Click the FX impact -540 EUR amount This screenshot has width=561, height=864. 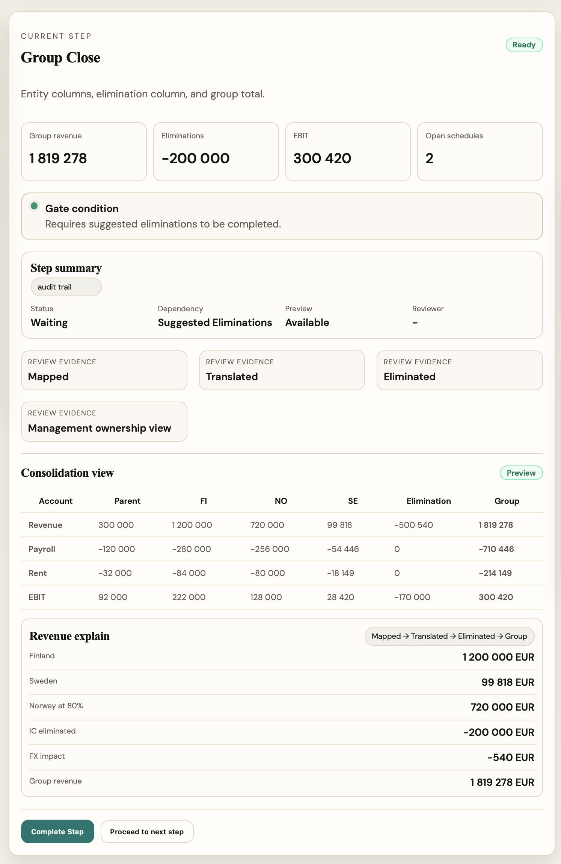(511, 757)
